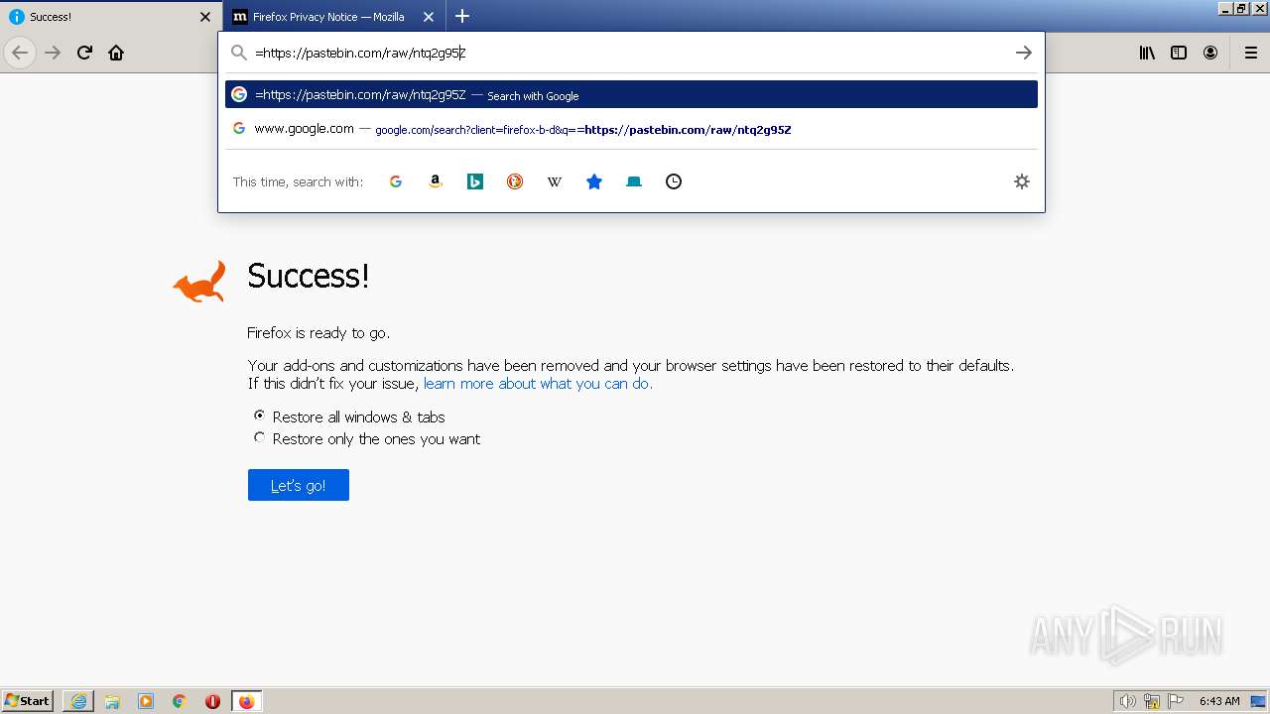Open the Firefox hamburger menu
This screenshot has width=1270, height=714.
coord(1251,53)
